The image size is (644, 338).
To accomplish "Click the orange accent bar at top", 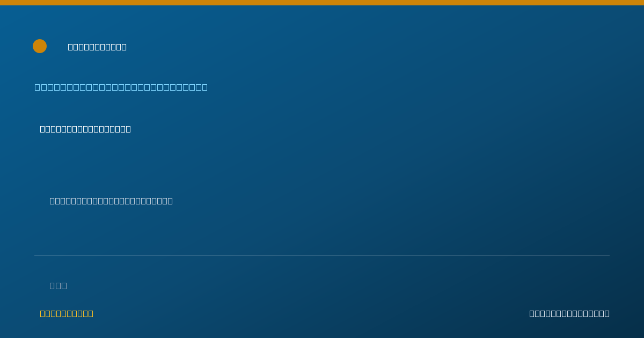I will tap(322, 3).
